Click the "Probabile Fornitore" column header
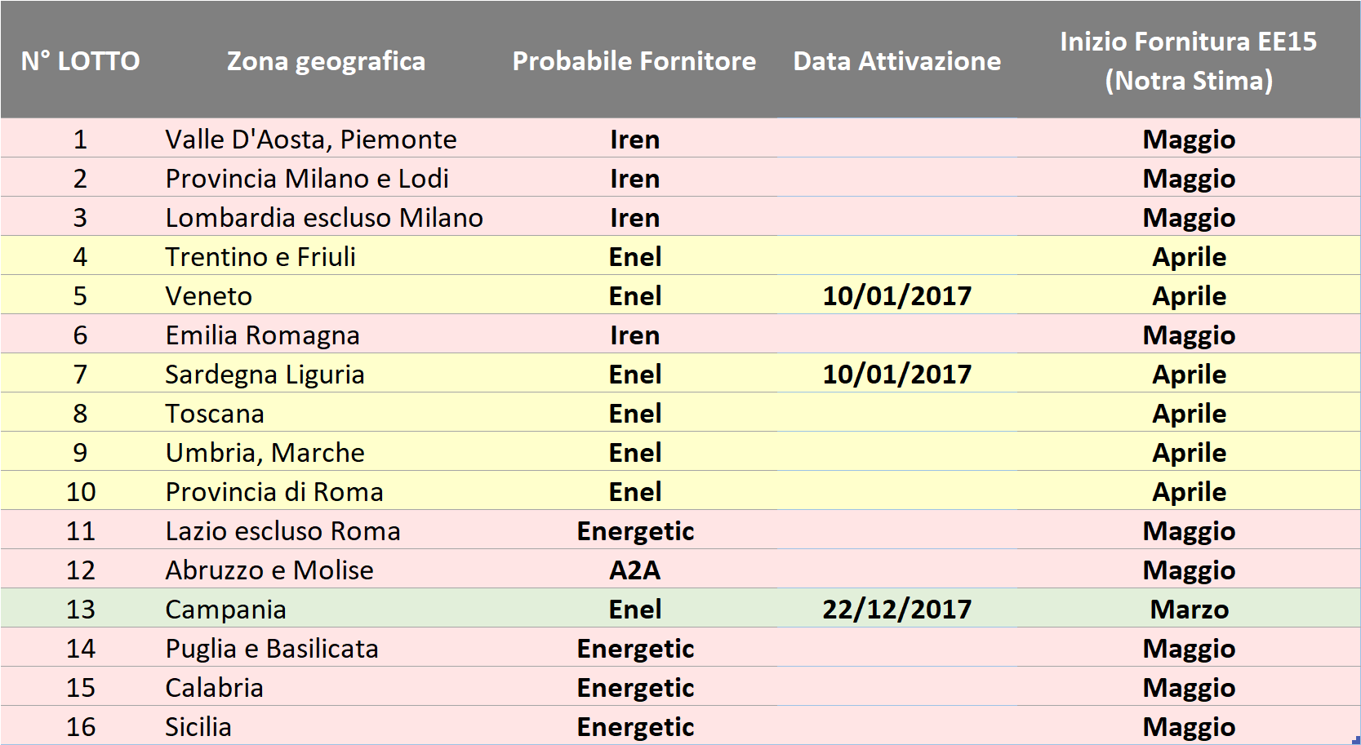The image size is (1361, 745). click(x=634, y=61)
